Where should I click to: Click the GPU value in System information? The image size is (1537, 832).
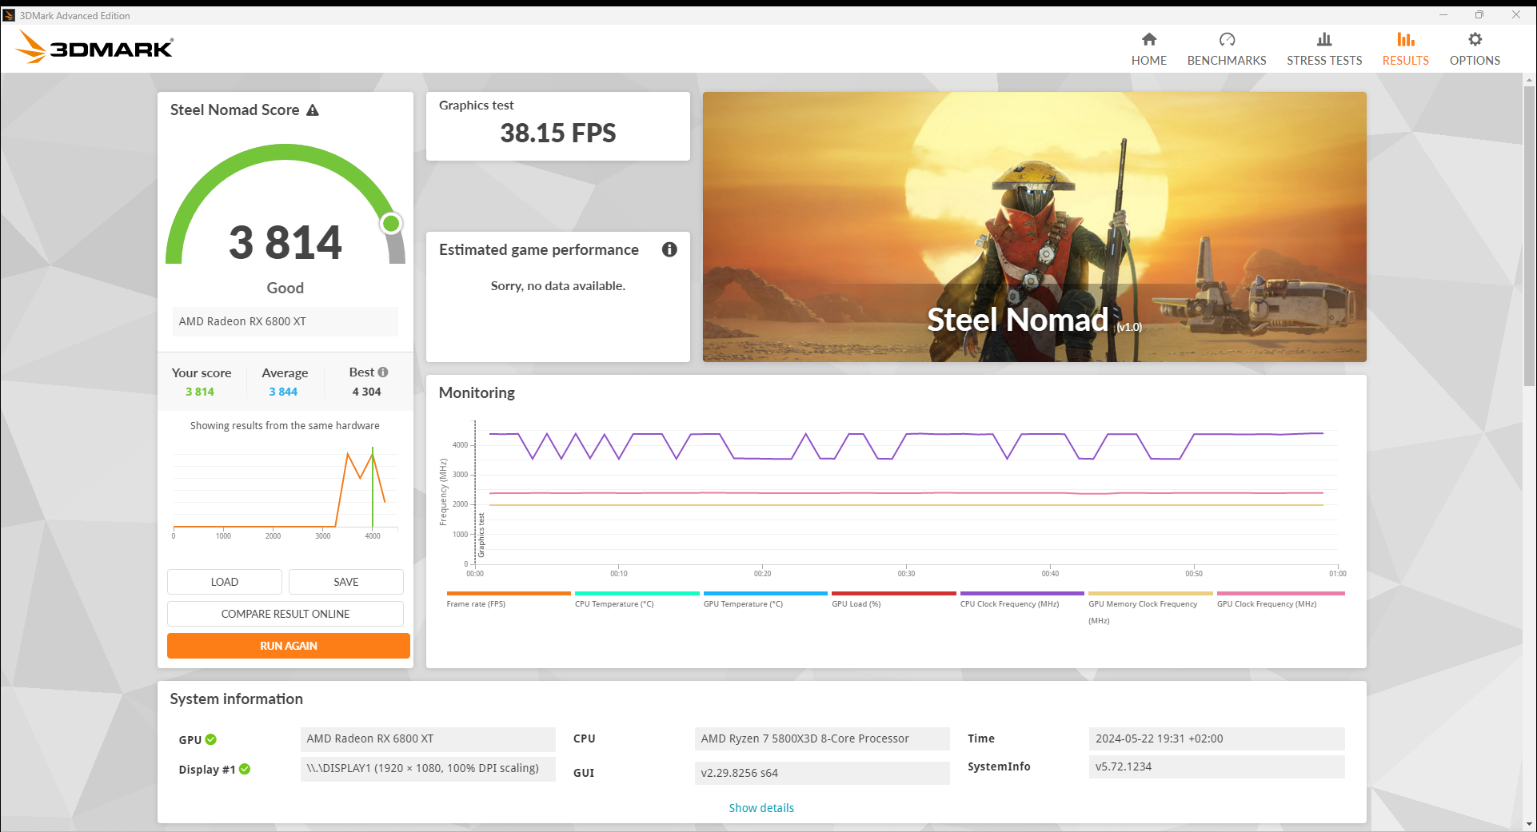[428, 738]
